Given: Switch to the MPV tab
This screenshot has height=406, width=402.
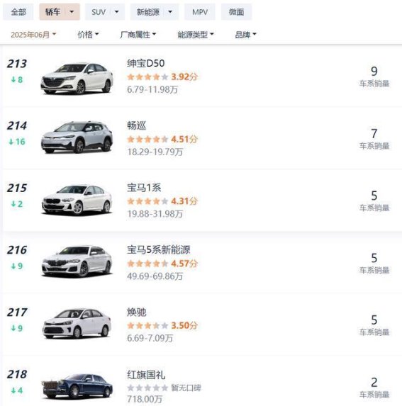Looking at the screenshot, I should 200,12.
